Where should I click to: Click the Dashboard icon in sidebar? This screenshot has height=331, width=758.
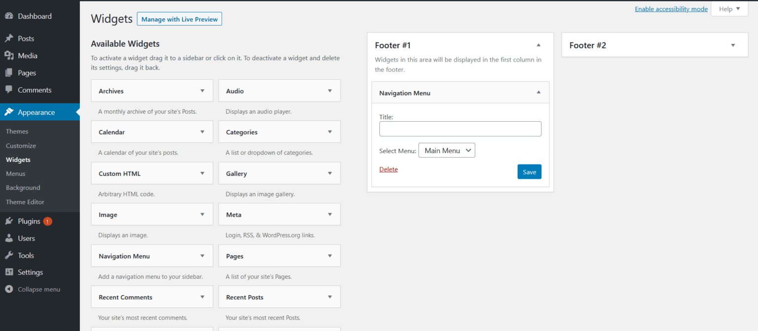click(x=10, y=16)
